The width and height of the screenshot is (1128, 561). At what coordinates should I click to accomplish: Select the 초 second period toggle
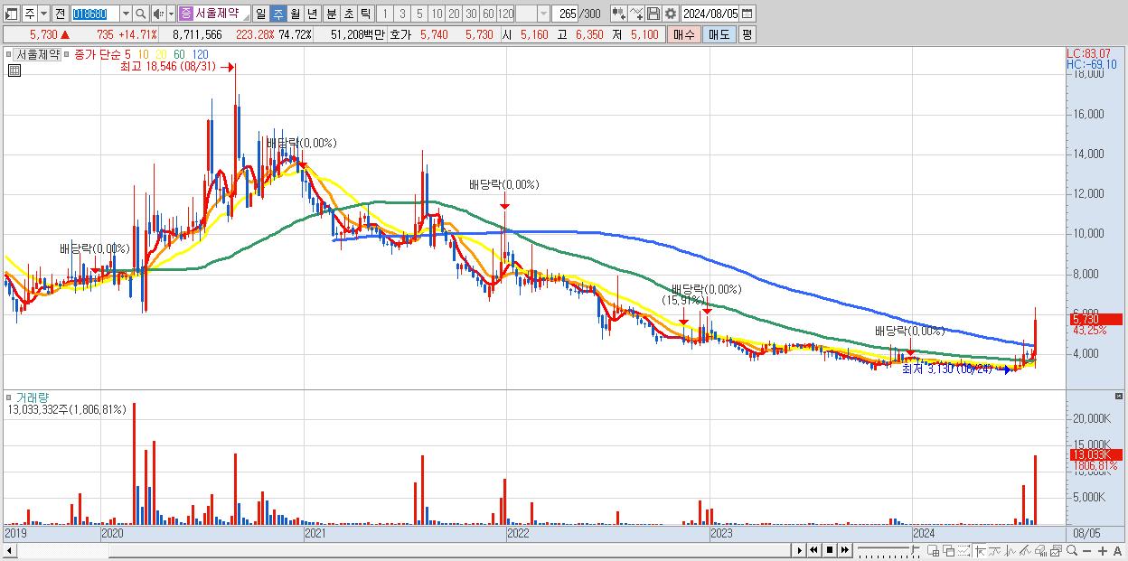(x=348, y=14)
